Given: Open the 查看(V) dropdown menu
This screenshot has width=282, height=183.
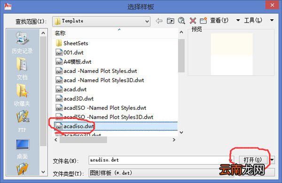Looking at the screenshot, I should point(238,20).
